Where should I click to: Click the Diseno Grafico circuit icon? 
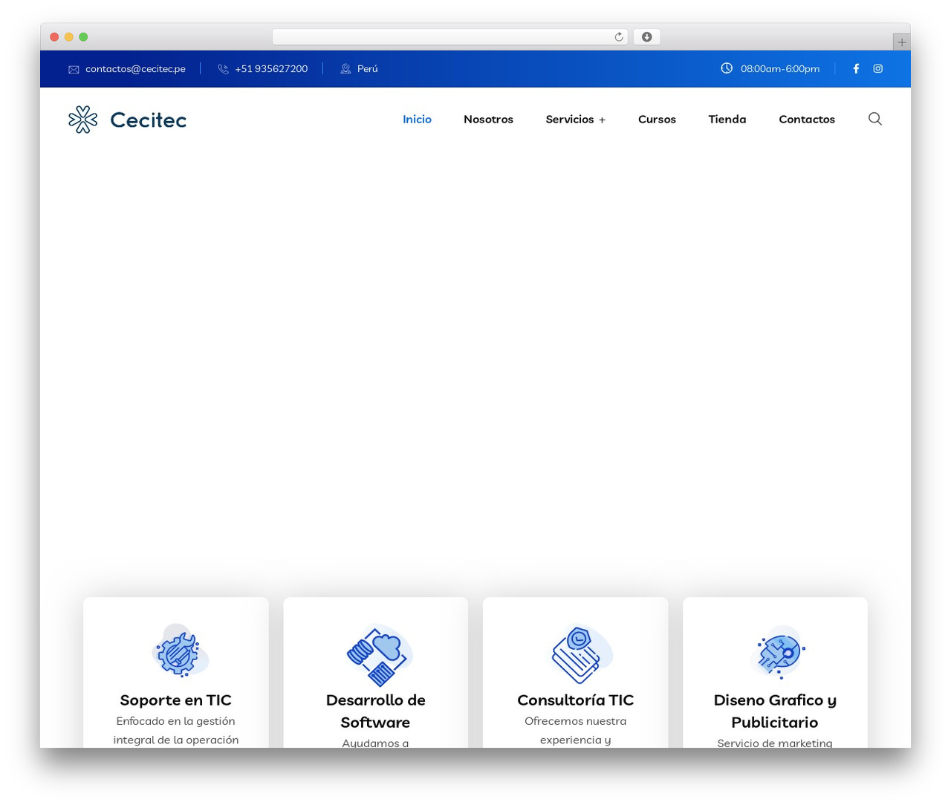[x=778, y=652]
